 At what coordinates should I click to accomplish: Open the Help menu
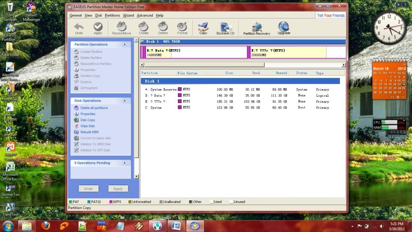[x=159, y=15]
